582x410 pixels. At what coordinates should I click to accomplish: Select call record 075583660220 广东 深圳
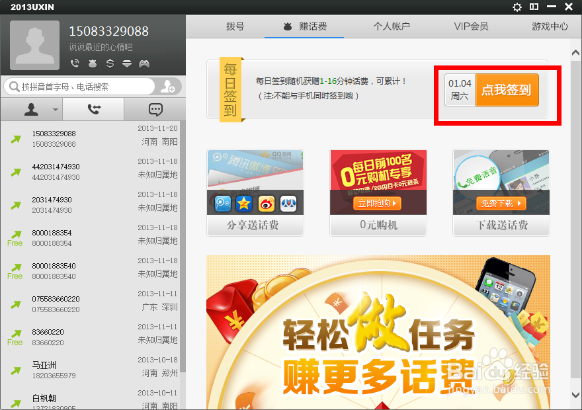click(x=90, y=303)
